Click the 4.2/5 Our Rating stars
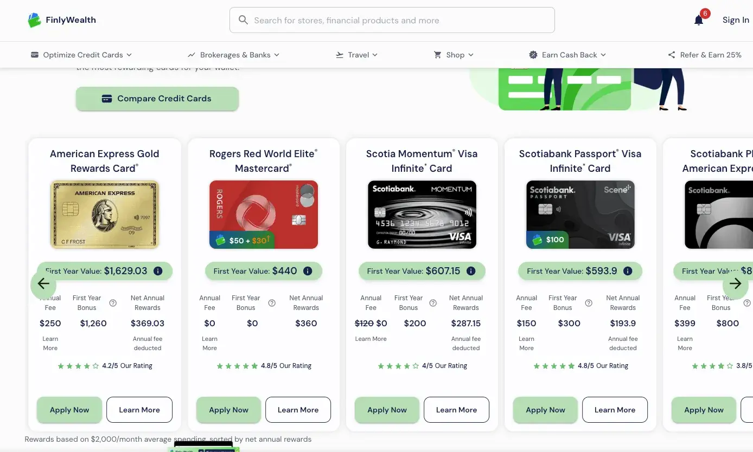 79,366
